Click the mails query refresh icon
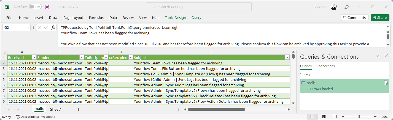393x120 pixels. [x=386, y=83]
